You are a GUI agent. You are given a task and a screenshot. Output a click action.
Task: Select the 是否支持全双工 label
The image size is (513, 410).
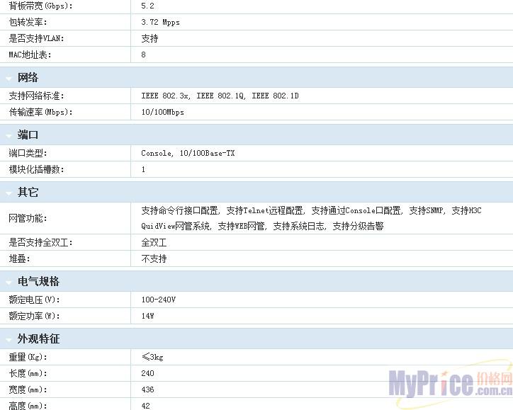pos(40,242)
